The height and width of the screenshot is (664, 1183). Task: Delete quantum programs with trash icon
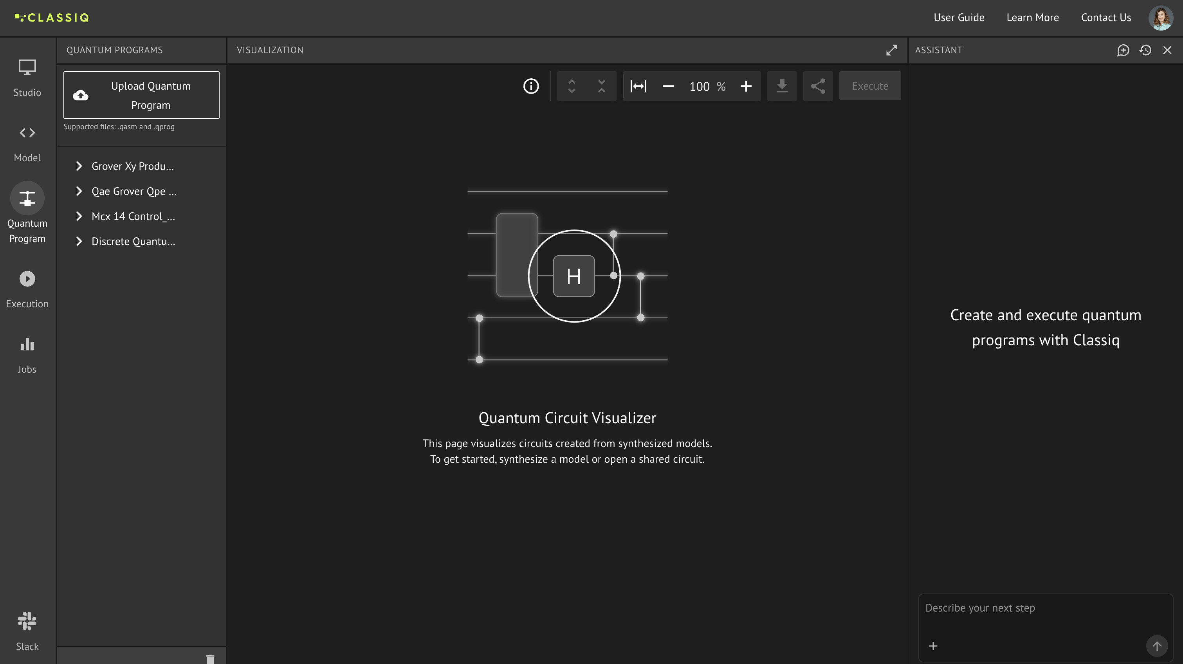210,659
